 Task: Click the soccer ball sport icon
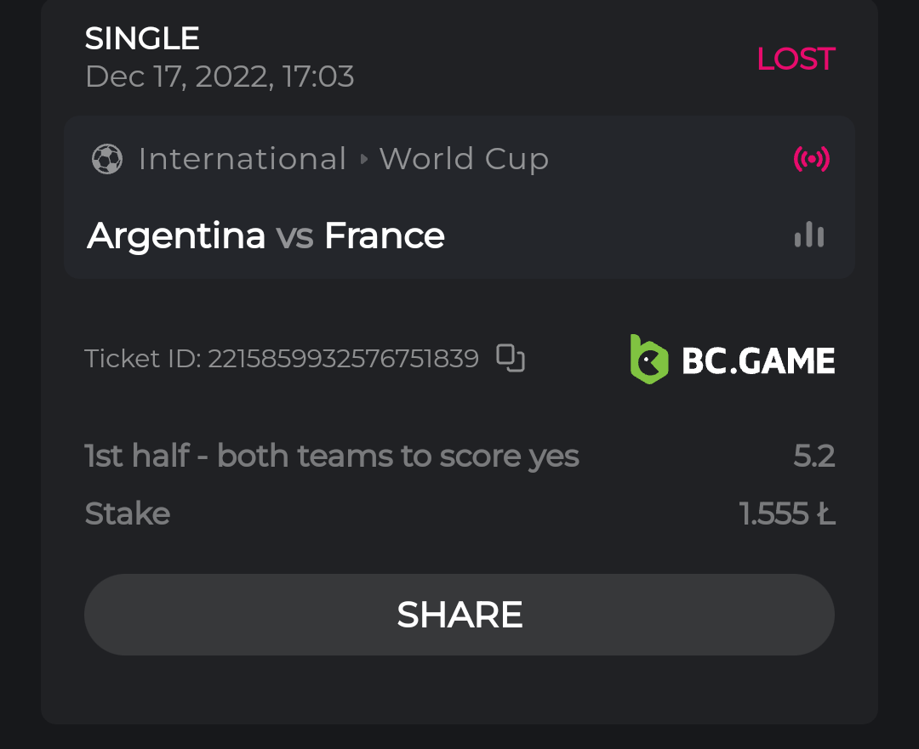(x=107, y=159)
